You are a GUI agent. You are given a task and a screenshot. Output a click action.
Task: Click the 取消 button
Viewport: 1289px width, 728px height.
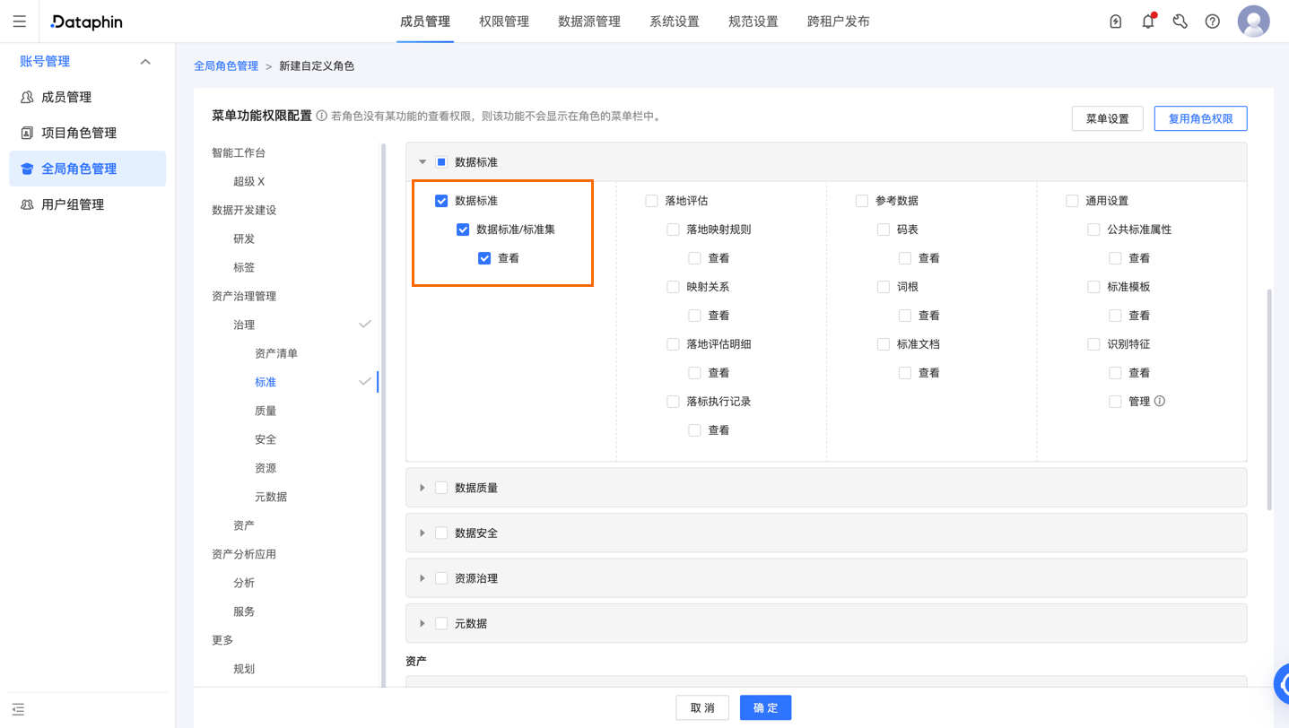point(702,707)
